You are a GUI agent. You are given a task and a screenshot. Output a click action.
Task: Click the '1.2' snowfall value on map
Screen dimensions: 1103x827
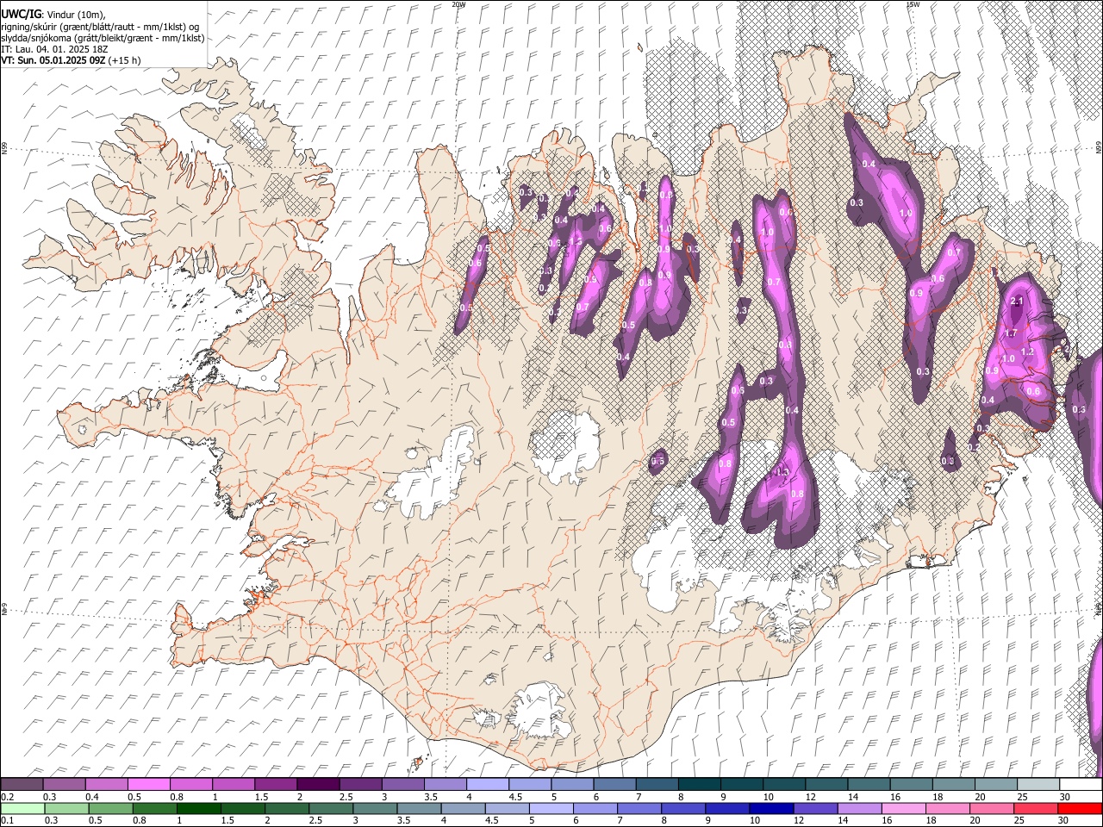pos(1027,352)
